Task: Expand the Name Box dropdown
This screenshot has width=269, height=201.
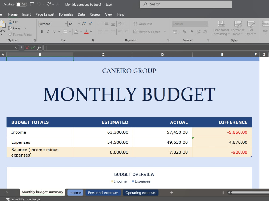Action: pyautogui.click(x=16, y=48)
